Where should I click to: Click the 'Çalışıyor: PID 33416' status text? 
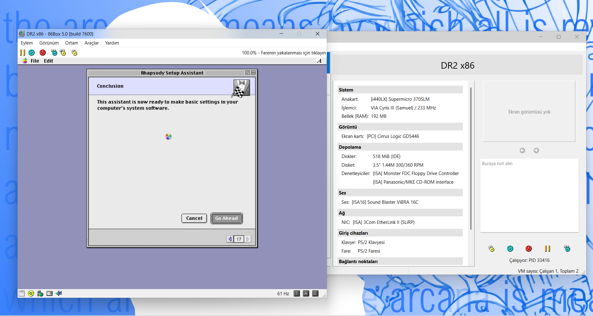click(x=529, y=260)
